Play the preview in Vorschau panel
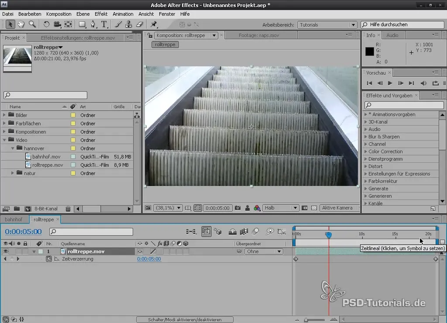 [x=390, y=83]
